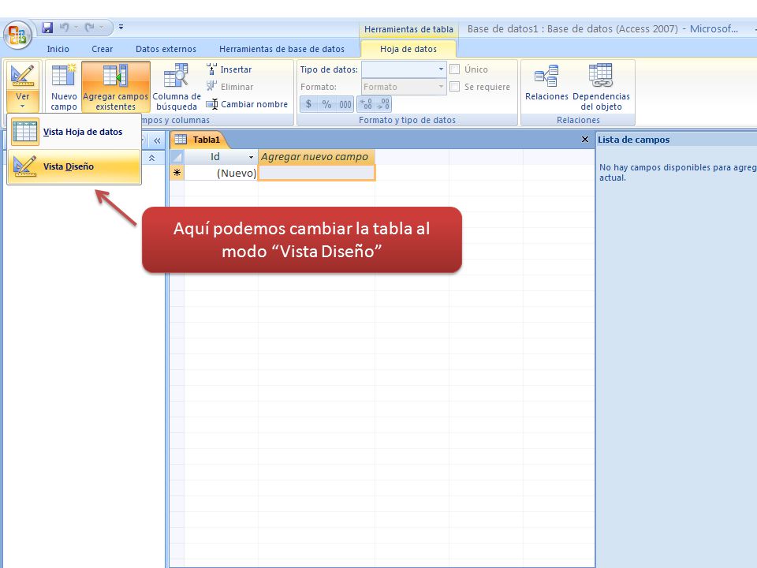Toggle the Único checkbox

[454, 69]
